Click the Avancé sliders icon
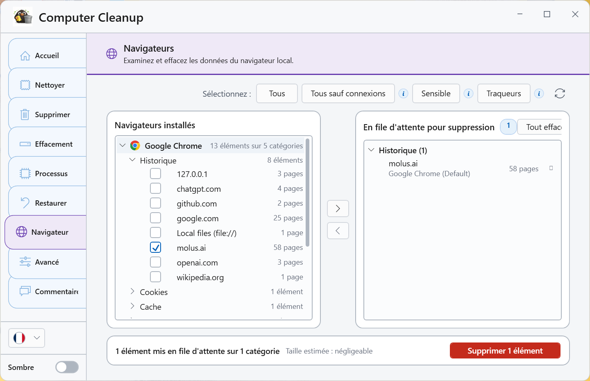Screen dimensions: 590x381 click(x=25, y=262)
